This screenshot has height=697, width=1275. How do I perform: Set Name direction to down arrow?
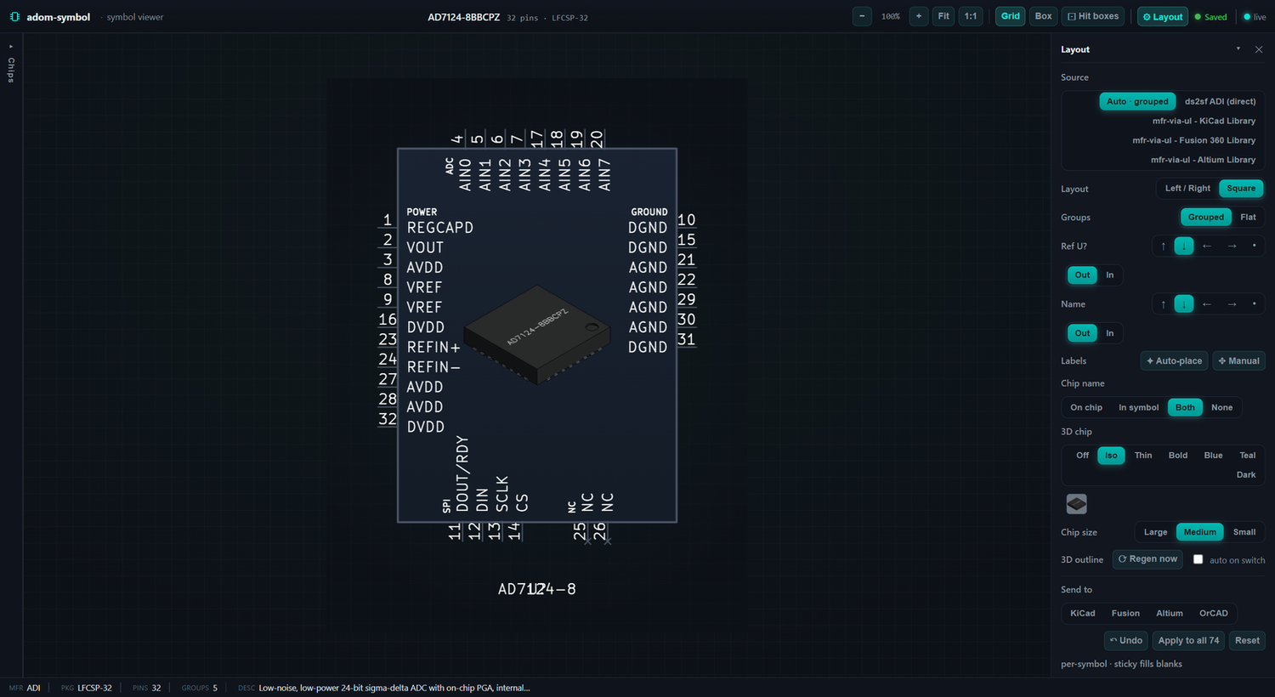click(x=1184, y=304)
